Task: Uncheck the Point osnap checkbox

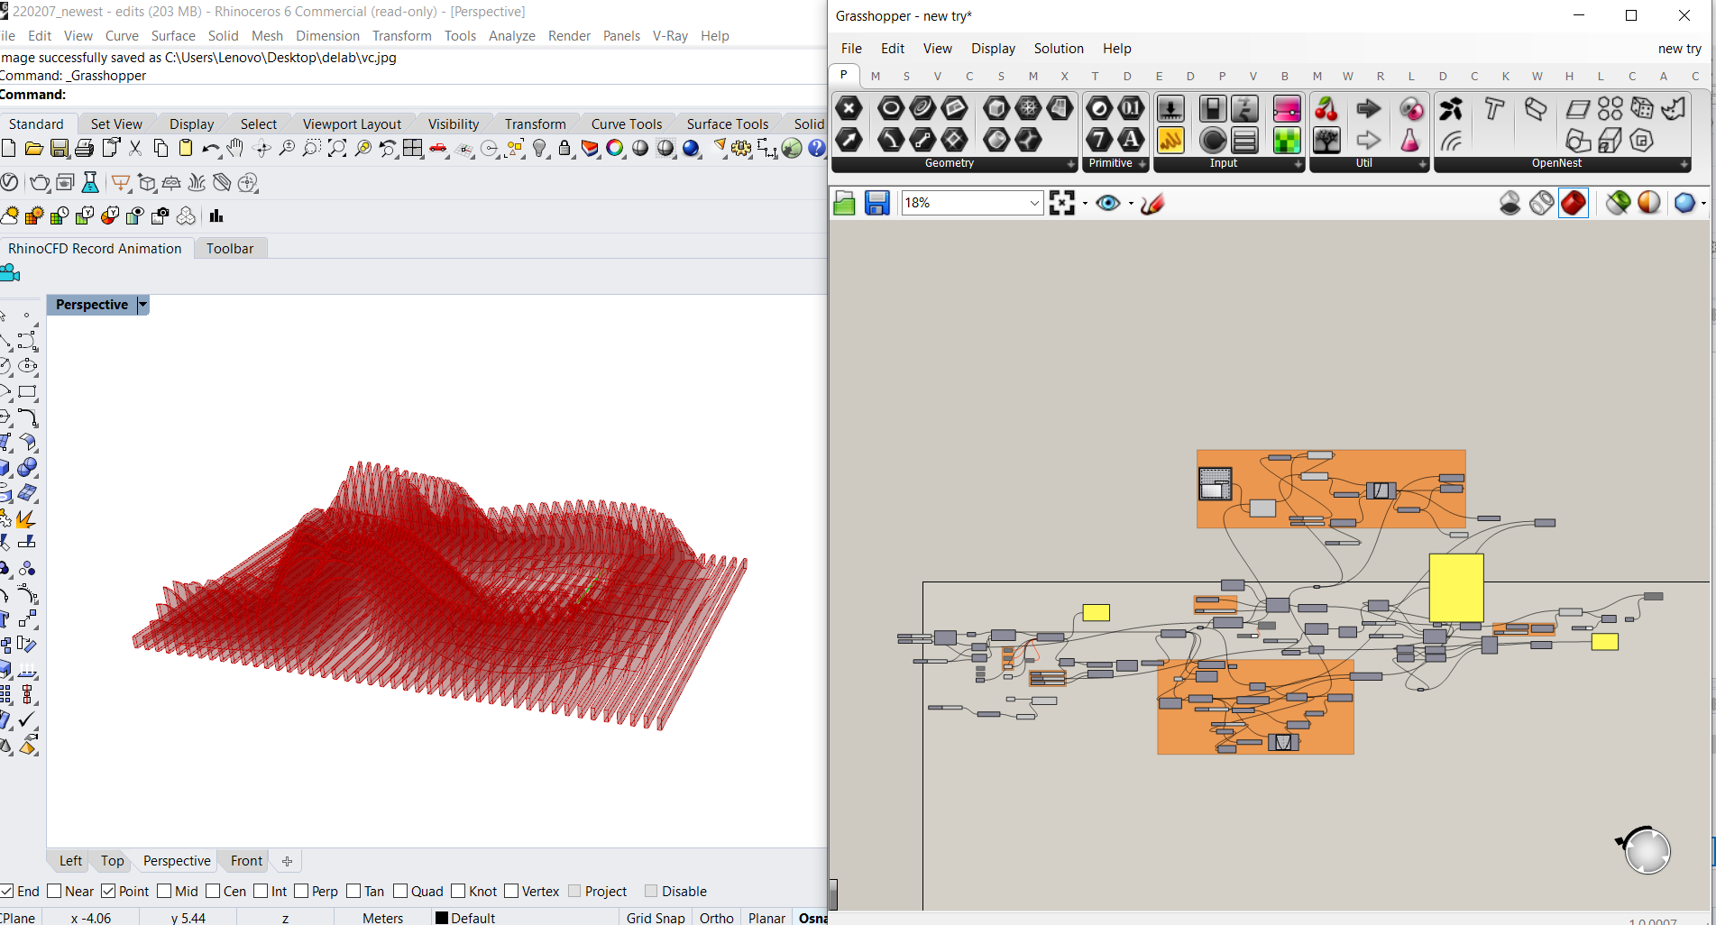Action: (108, 892)
